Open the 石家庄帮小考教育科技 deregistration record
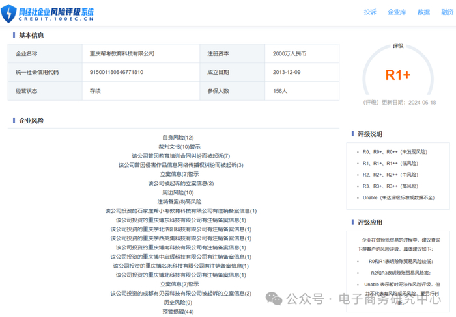 [x=180, y=211]
